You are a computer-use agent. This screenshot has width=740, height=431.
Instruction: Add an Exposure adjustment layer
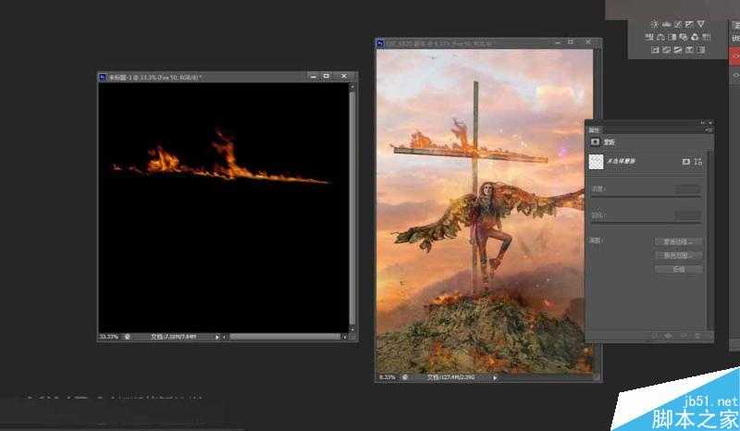[x=689, y=24]
